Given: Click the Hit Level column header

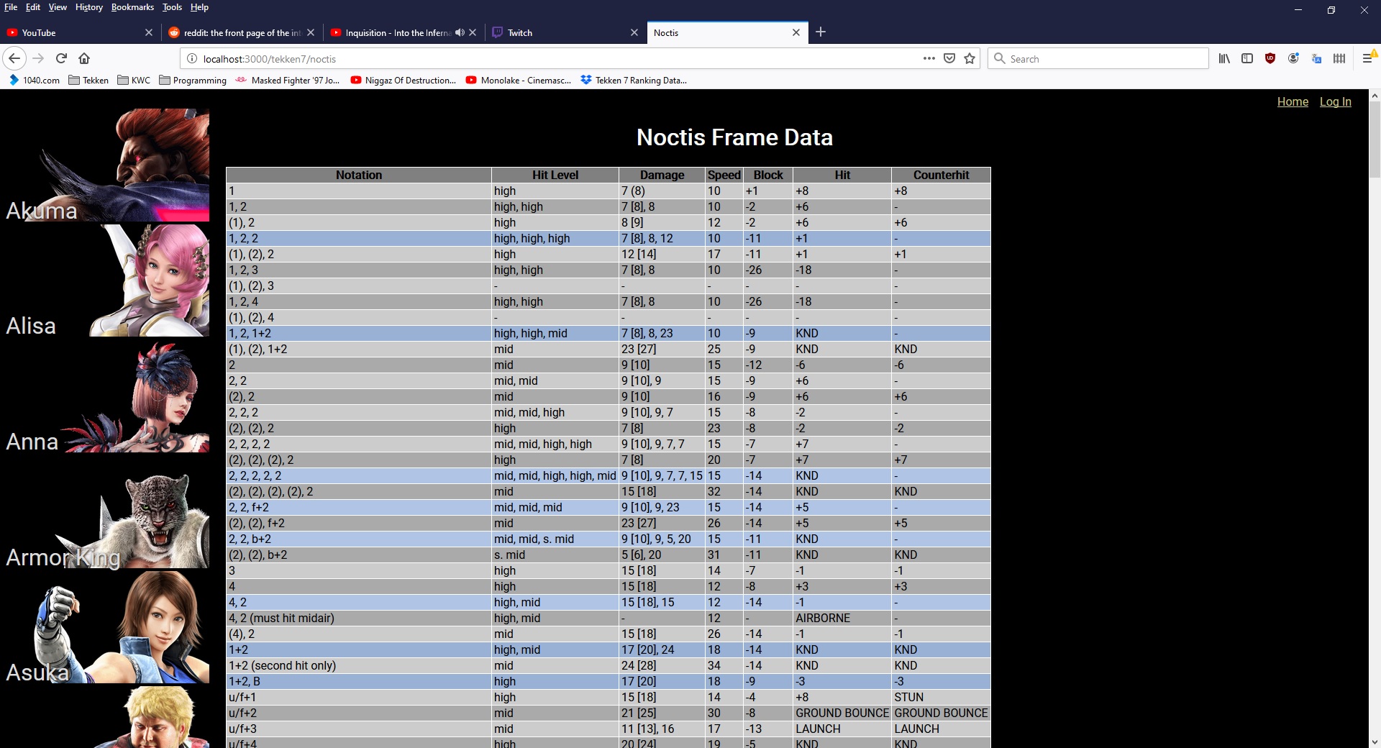Looking at the screenshot, I should [555, 175].
